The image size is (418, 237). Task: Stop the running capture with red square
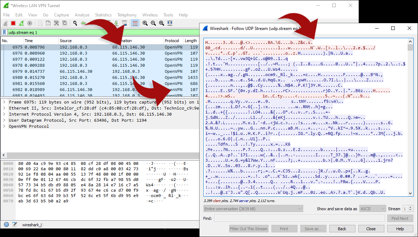(x=13, y=24)
